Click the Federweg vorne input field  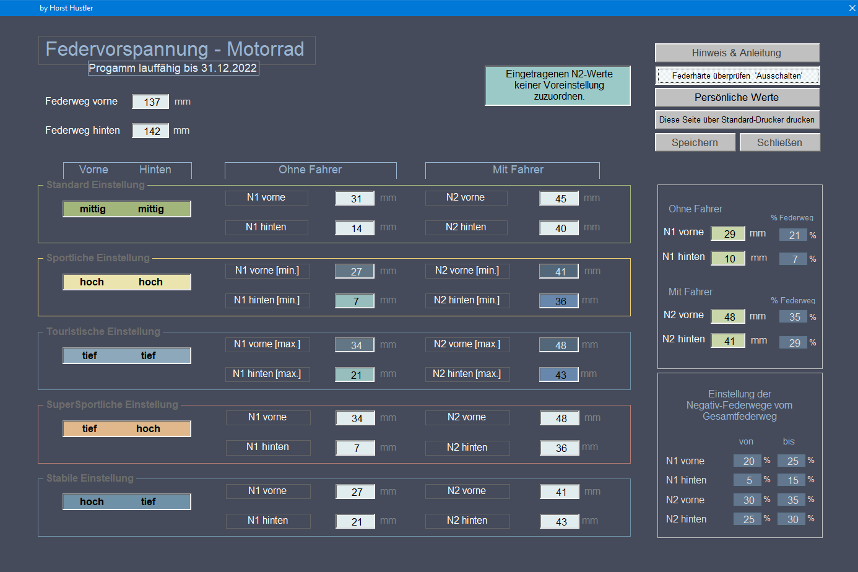pyautogui.click(x=151, y=102)
